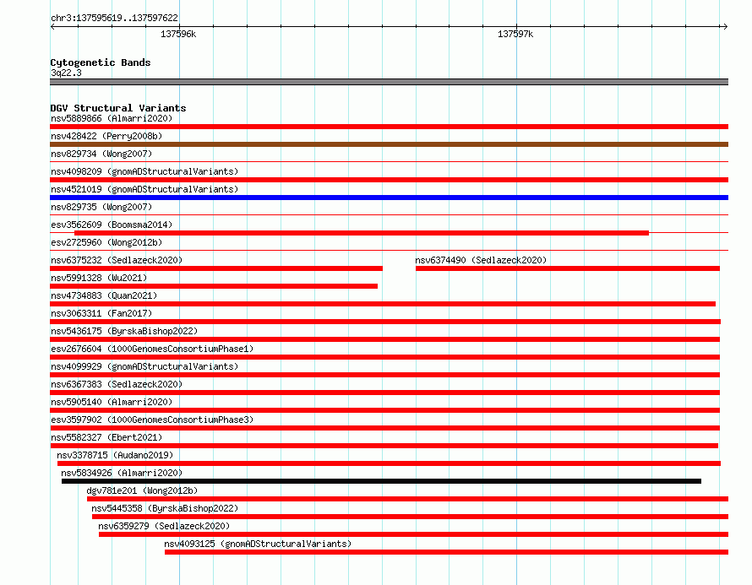Click nsv5445358 (ByrskaBishop2022) label
The image size is (752, 585).
tap(165, 508)
